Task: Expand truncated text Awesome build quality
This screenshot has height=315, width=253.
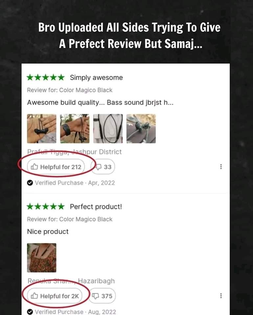Action: tap(100, 102)
